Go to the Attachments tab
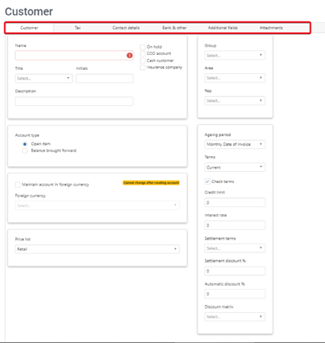The width and height of the screenshot is (325, 343). 271,28
